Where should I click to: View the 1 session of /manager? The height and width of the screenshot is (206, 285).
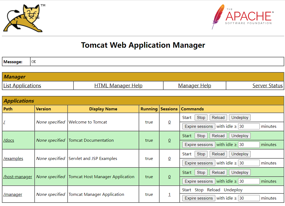coord(169,194)
